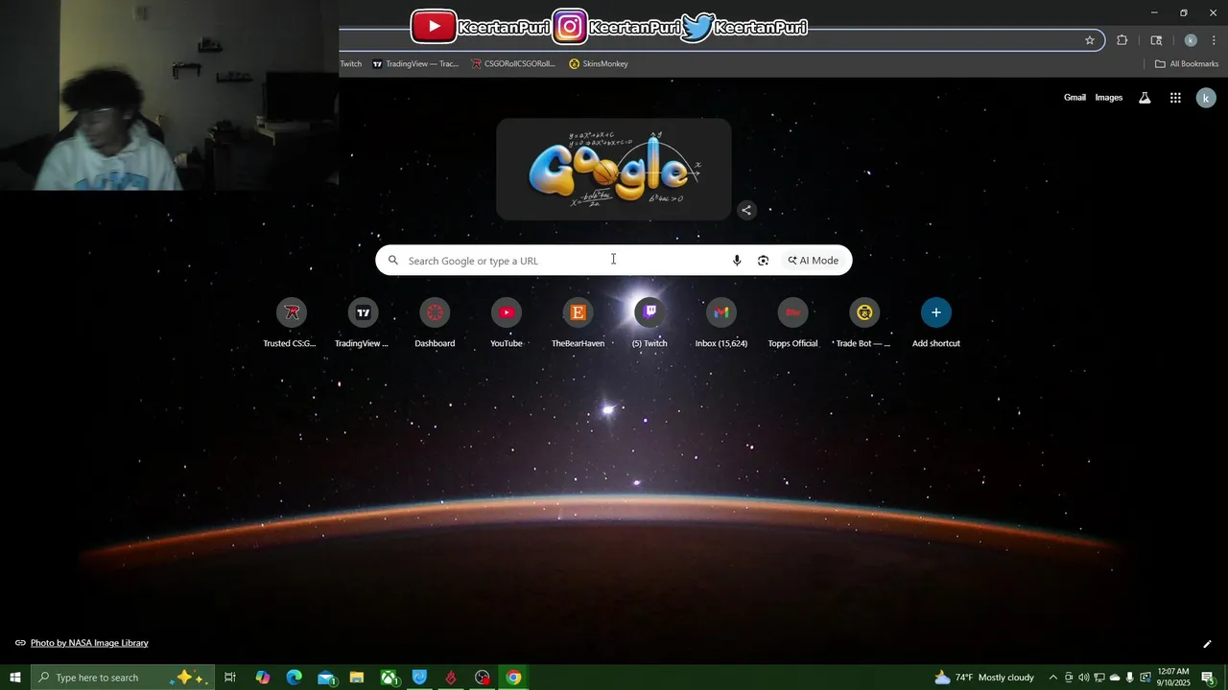Open the Twitch bookmark
Screen dimensions: 1228x690
click(x=351, y=64)
